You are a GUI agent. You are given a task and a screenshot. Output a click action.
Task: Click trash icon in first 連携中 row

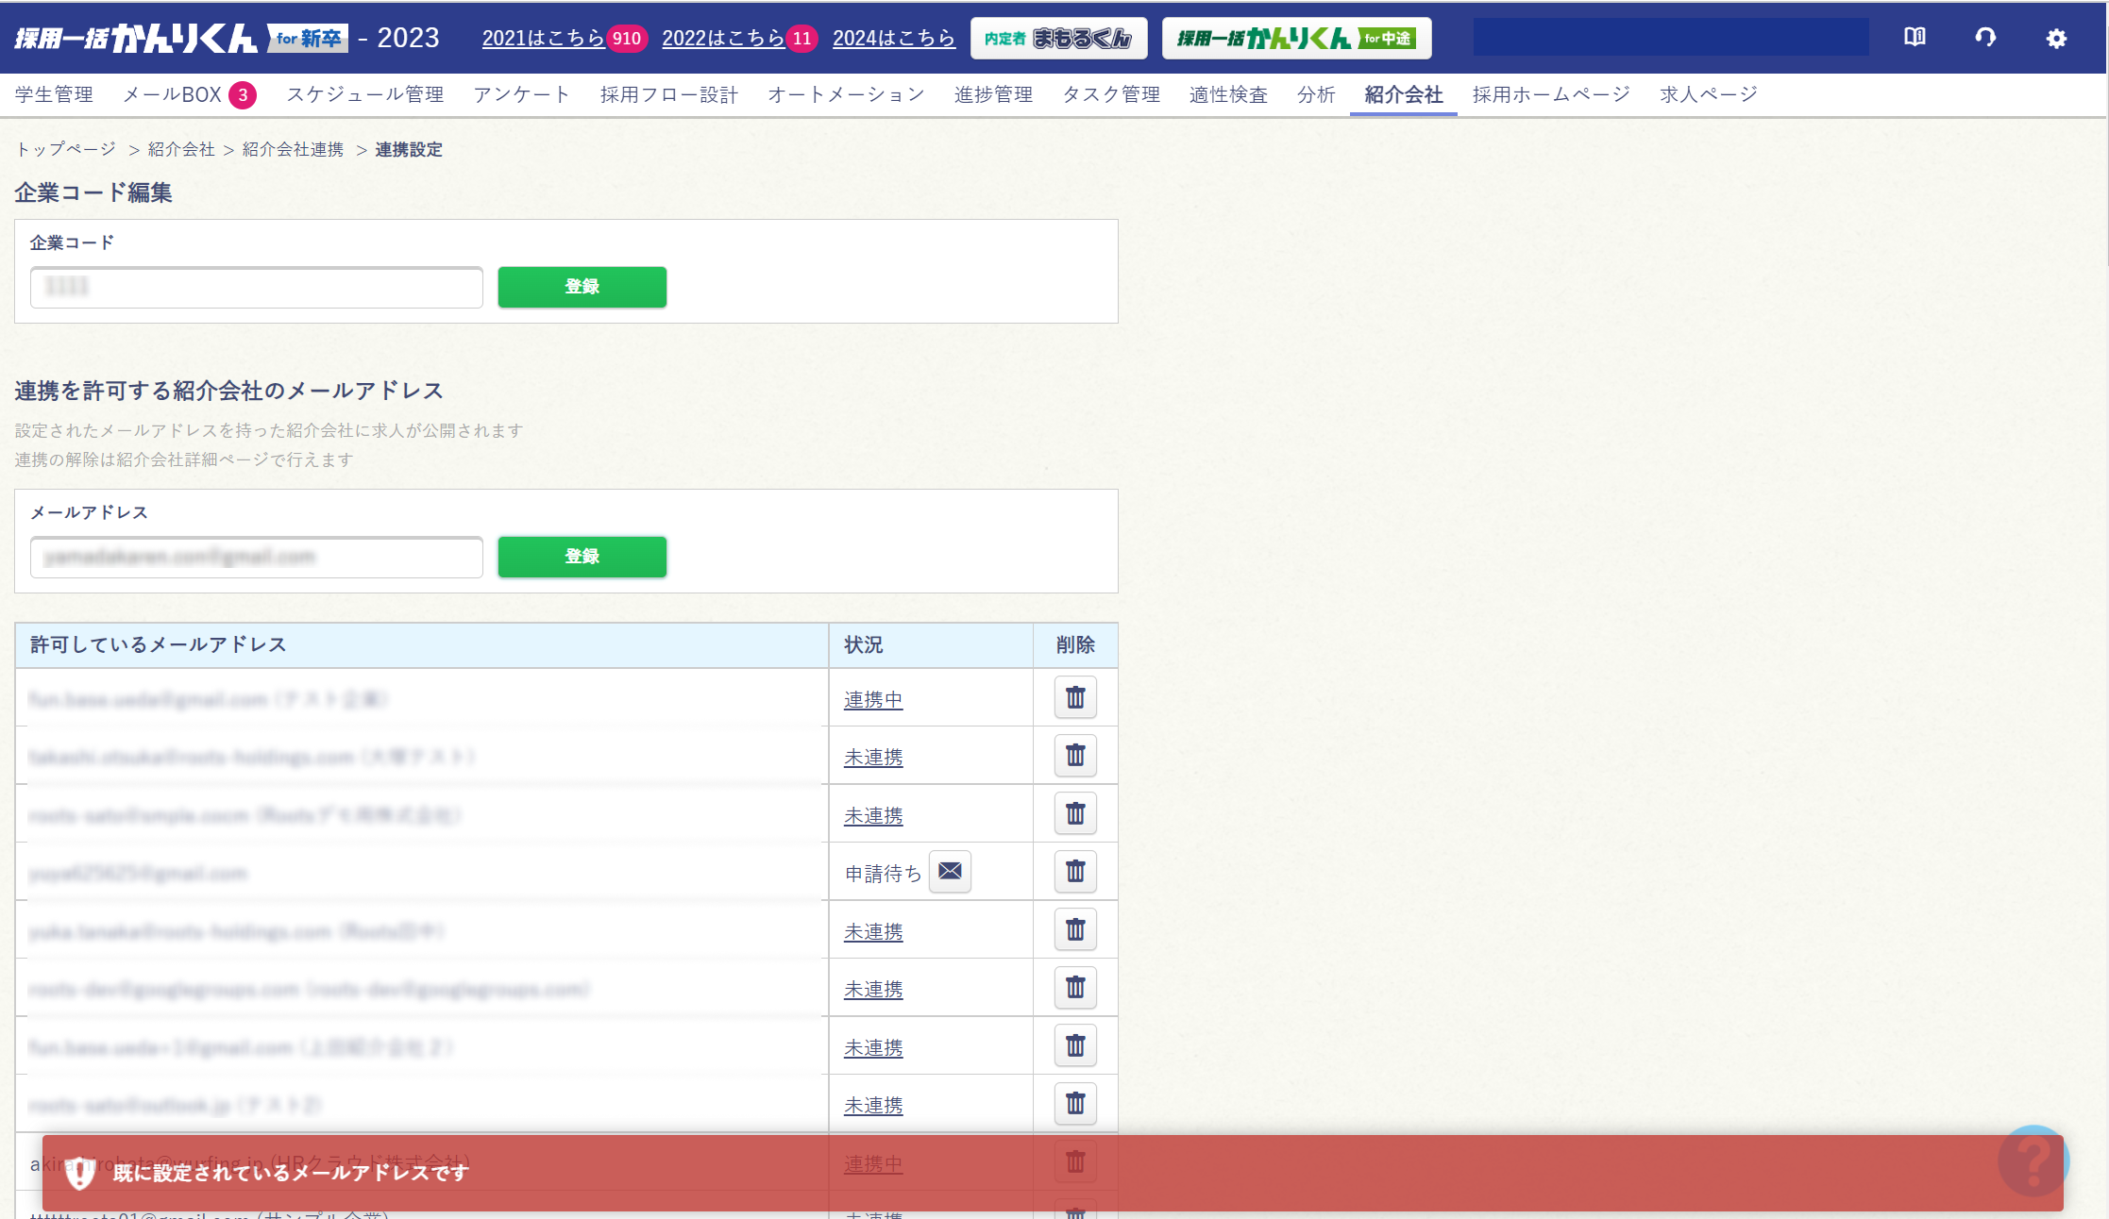1075,698
